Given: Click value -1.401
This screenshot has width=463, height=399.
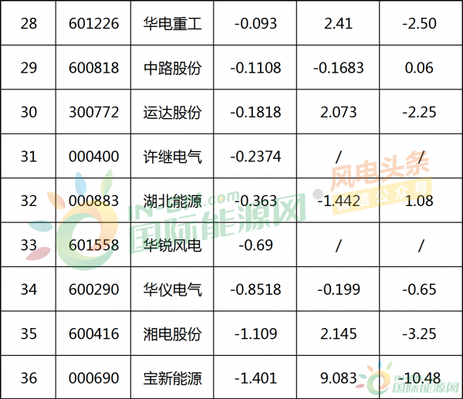Looking at the screenshot, I should (x=255, y=378).
